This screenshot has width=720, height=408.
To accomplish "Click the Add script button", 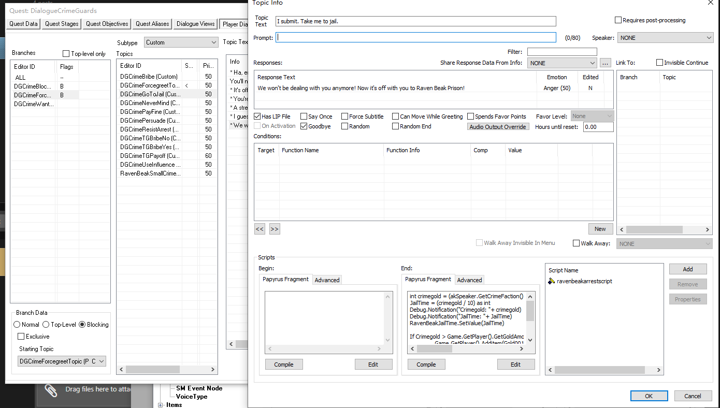I will click(x=688, y=269).
